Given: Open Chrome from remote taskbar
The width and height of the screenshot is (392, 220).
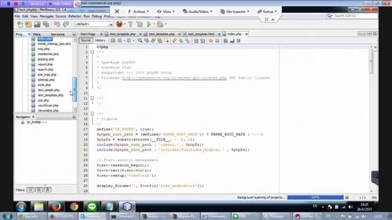Looking at the screenshot, I should (x=74, y=207).
